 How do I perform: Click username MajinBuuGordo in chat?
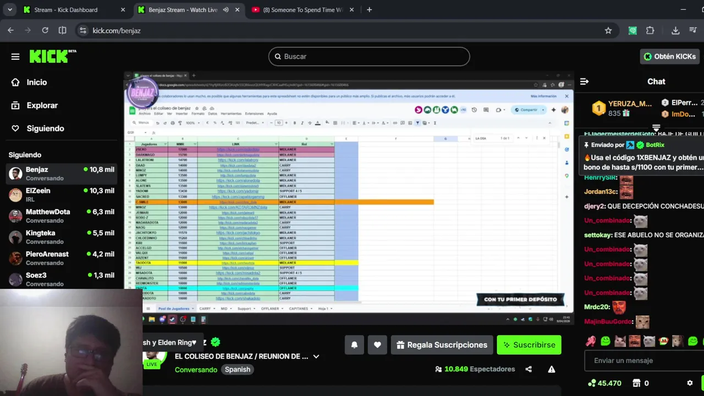608,321
